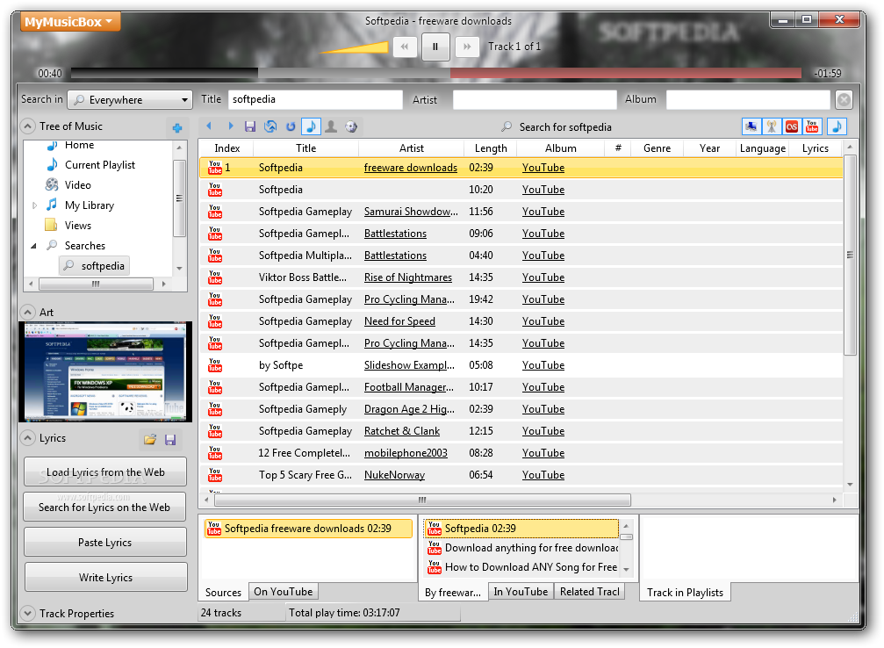The image size is (884, 648).
Task: Open the freeware downloads artist link
Action: point(411,168)
